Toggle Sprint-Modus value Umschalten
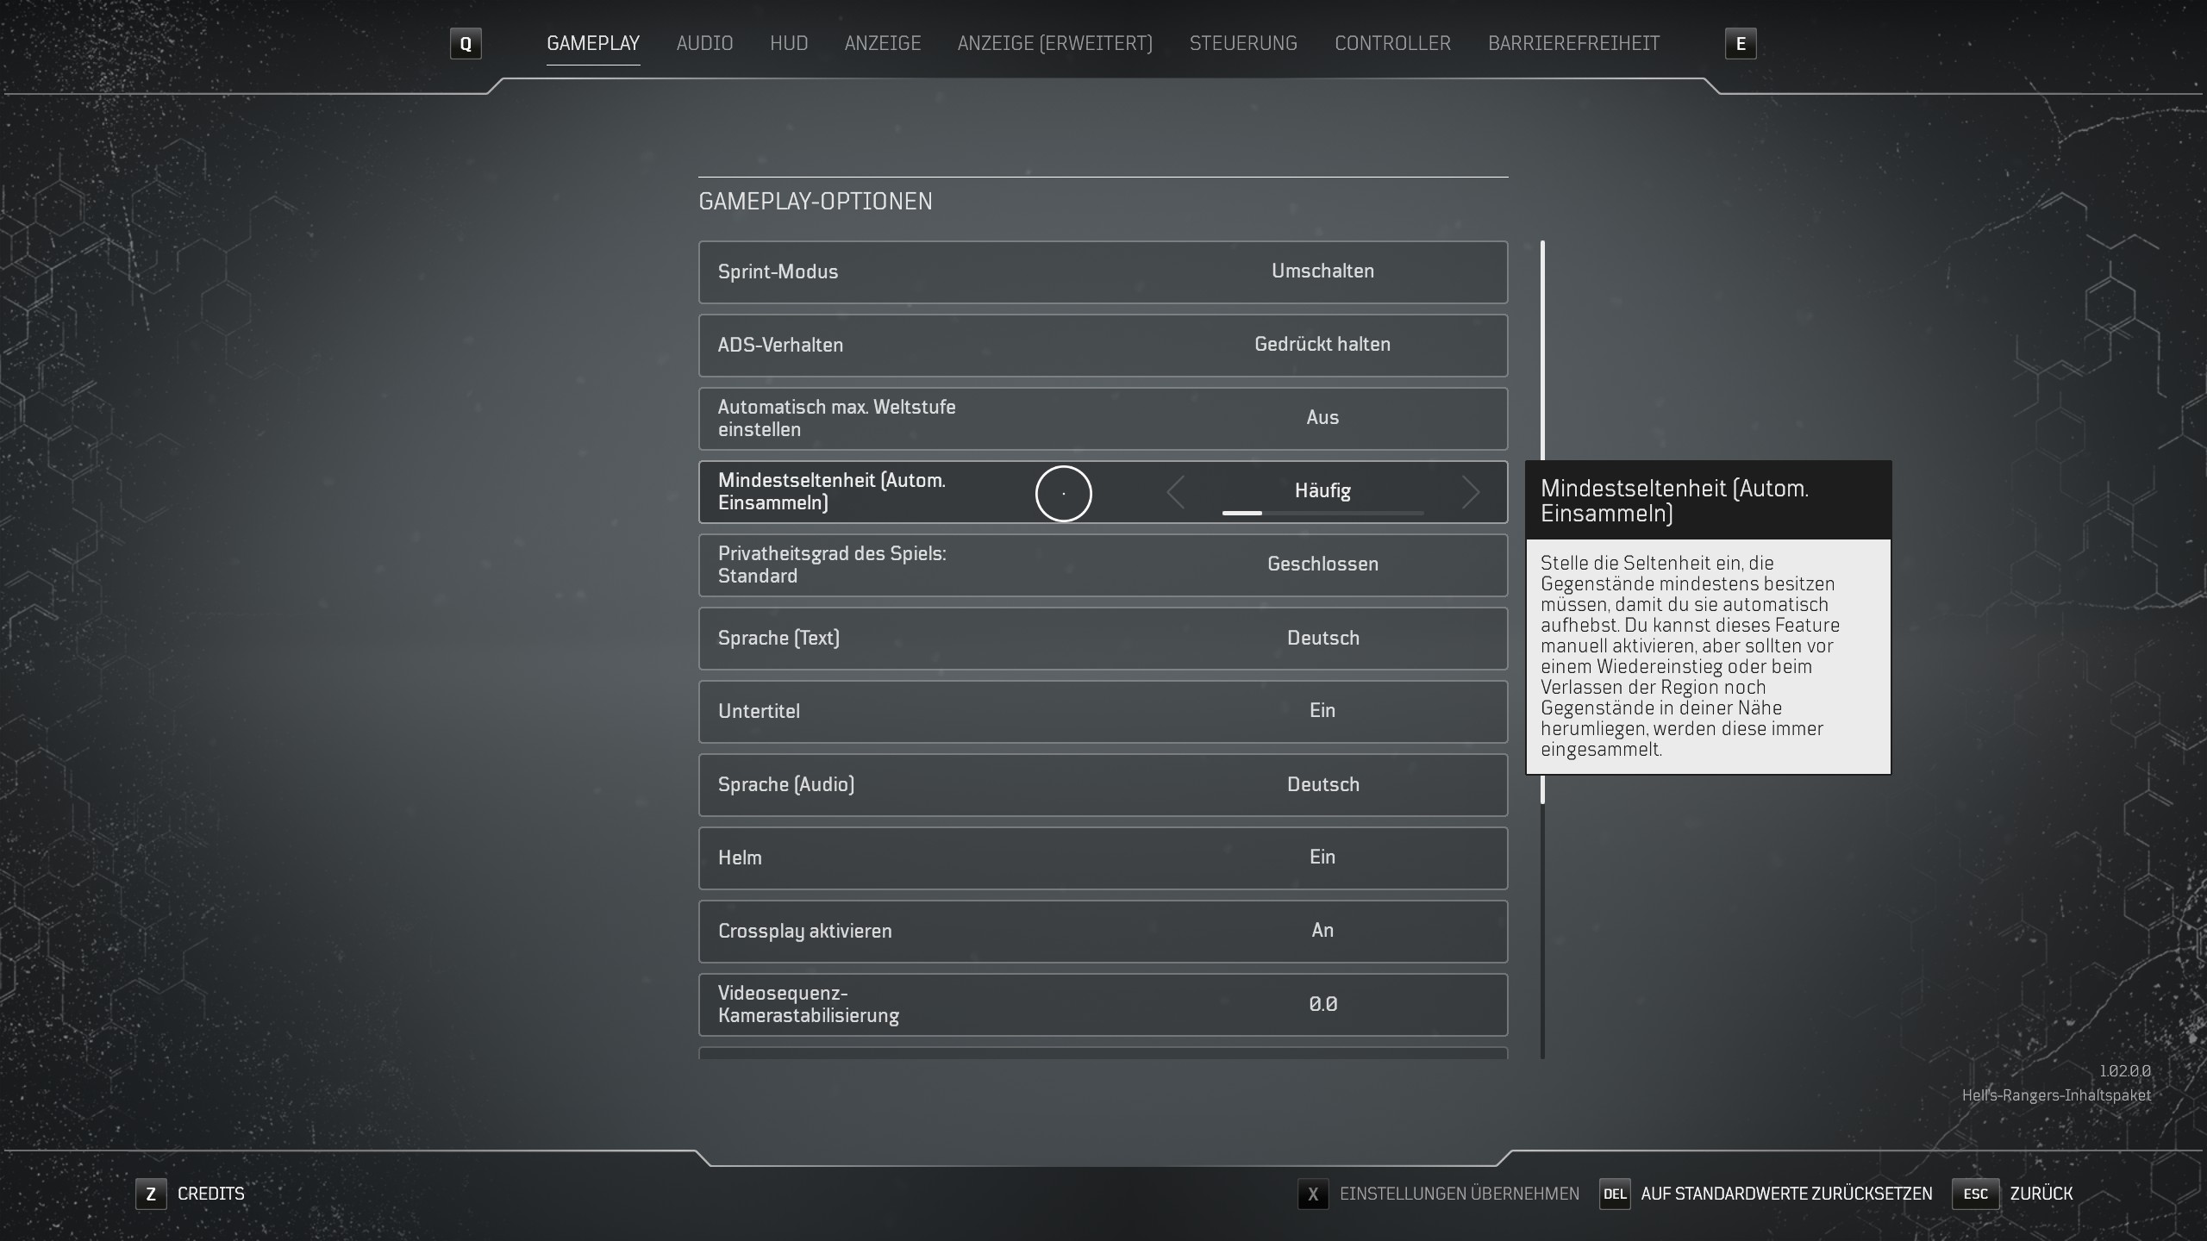This screenshot has width=2207, height=1241. [1322, 271]
